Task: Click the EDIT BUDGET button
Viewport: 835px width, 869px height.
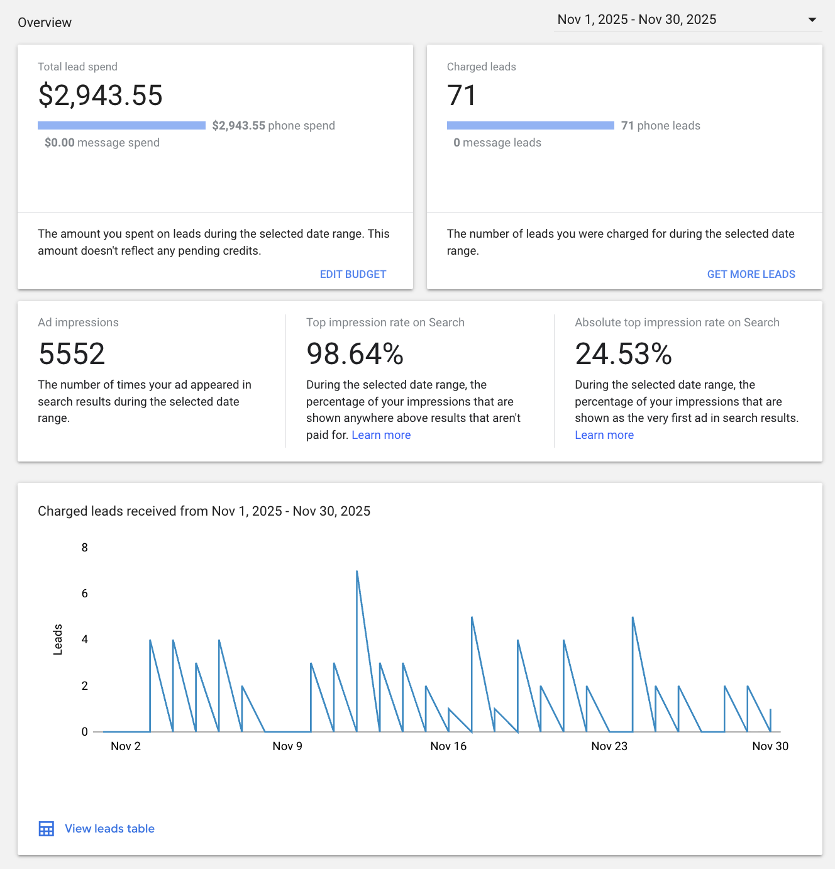Action: [353, 274]
